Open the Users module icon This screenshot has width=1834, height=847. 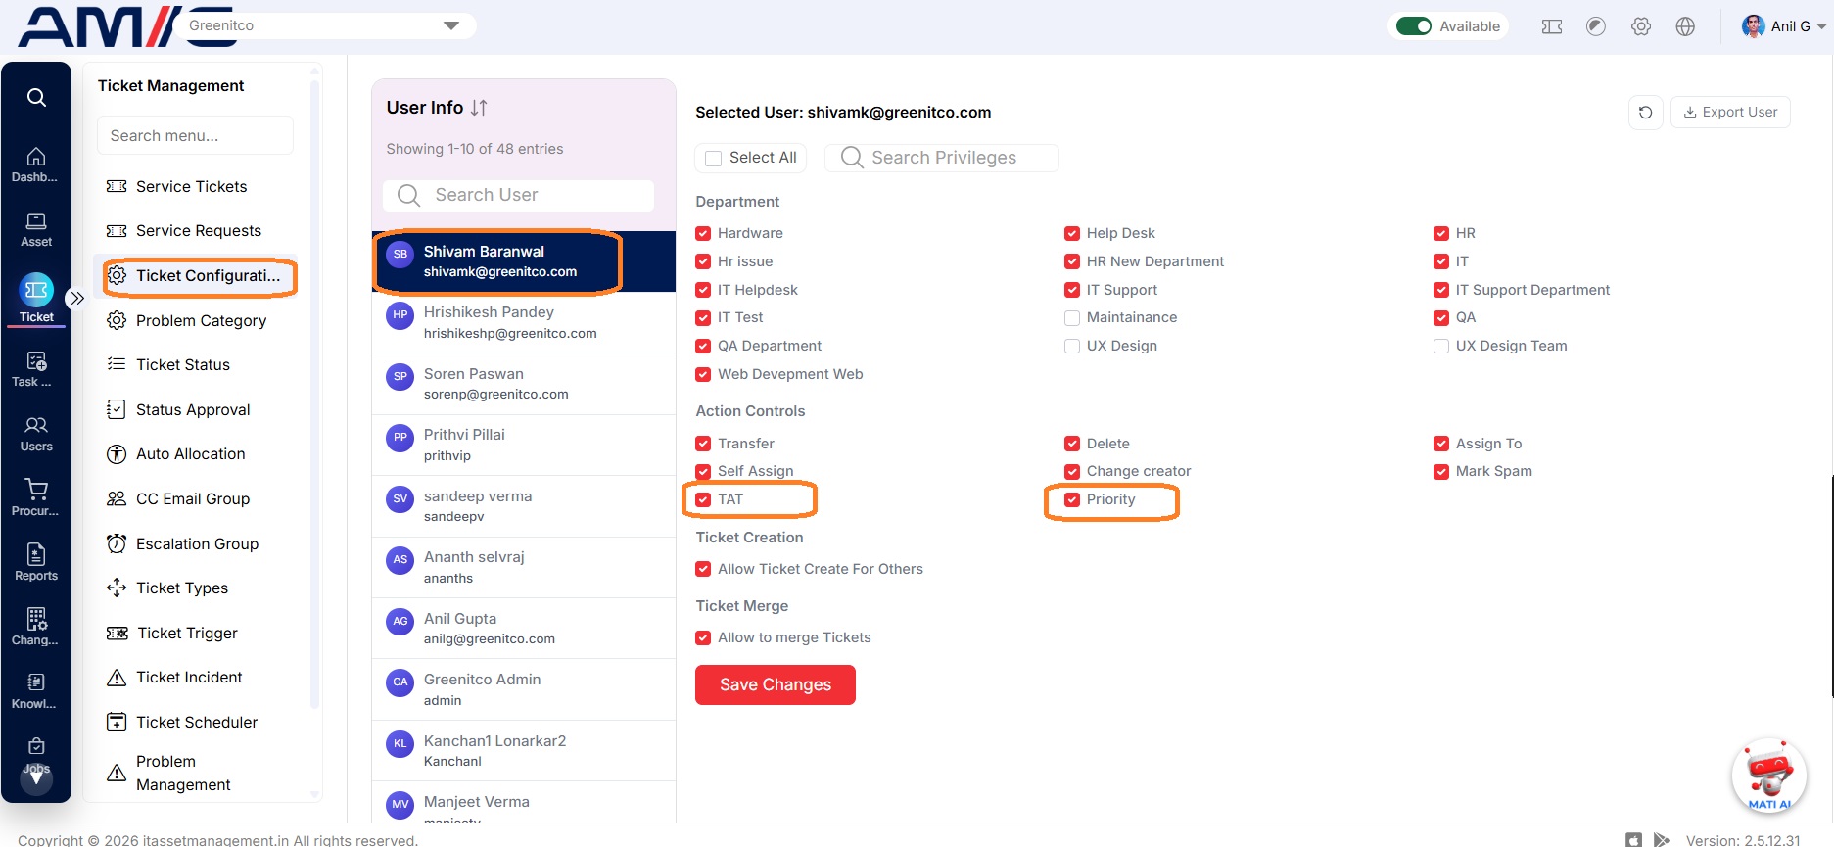pyautogui.click(x=36, y=434)
